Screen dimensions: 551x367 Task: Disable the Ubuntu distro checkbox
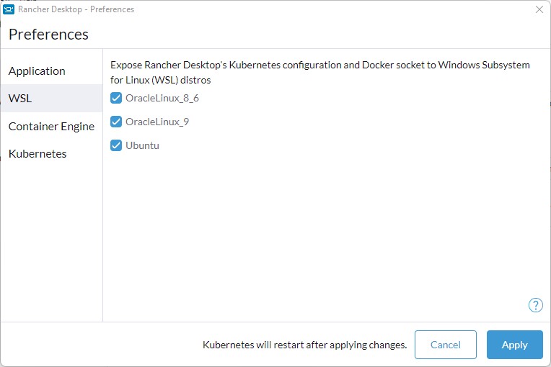pos(116,145)
